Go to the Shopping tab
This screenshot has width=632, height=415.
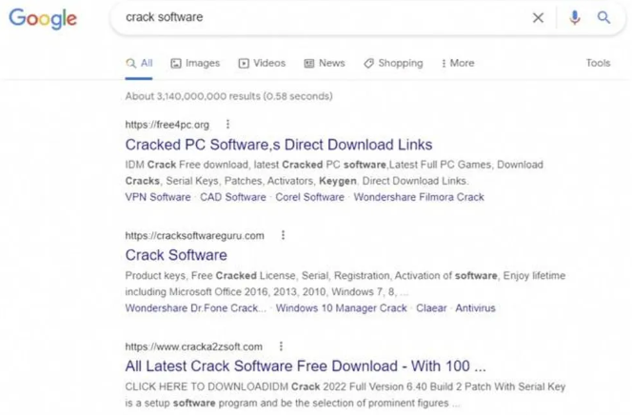click(x=393, y=63)
